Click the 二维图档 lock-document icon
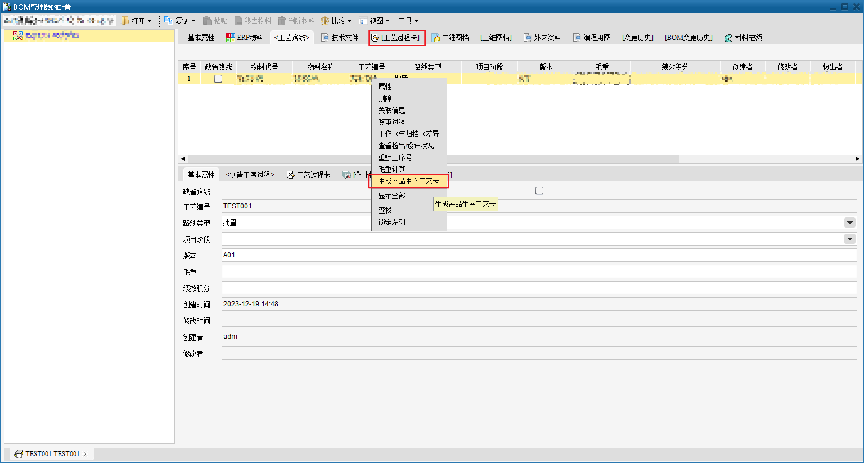The width and height of the screenshot is (864, 463). pyautogui.click(x=435, y=38)
